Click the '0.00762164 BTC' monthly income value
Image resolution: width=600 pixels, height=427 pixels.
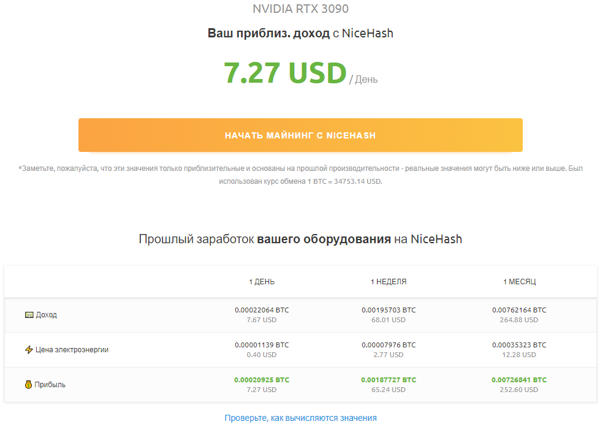[519, 310]
